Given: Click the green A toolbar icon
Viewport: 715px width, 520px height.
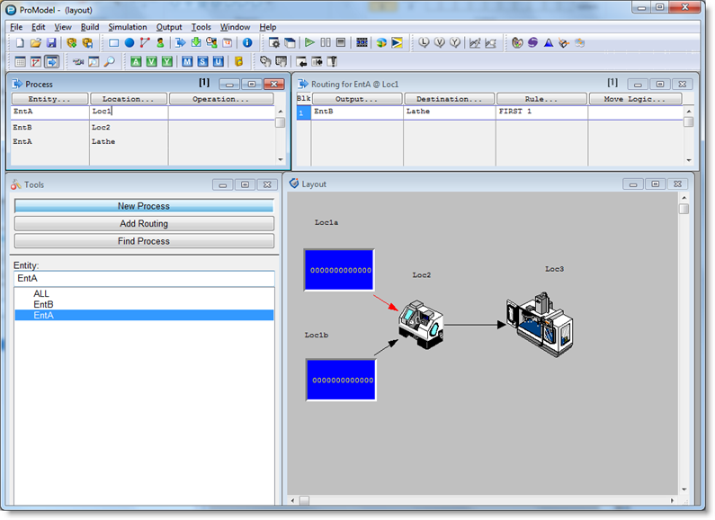Looking at the screenshot, I should [136, 61].
